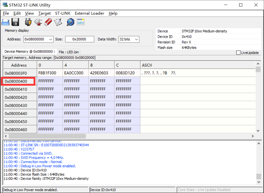Select cell 429E0603

(x=101, y=73)
